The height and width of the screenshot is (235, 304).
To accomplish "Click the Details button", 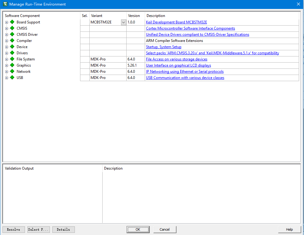I will [63, 229].
